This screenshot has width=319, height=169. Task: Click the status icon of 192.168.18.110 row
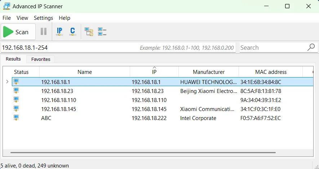click(16, 100)
